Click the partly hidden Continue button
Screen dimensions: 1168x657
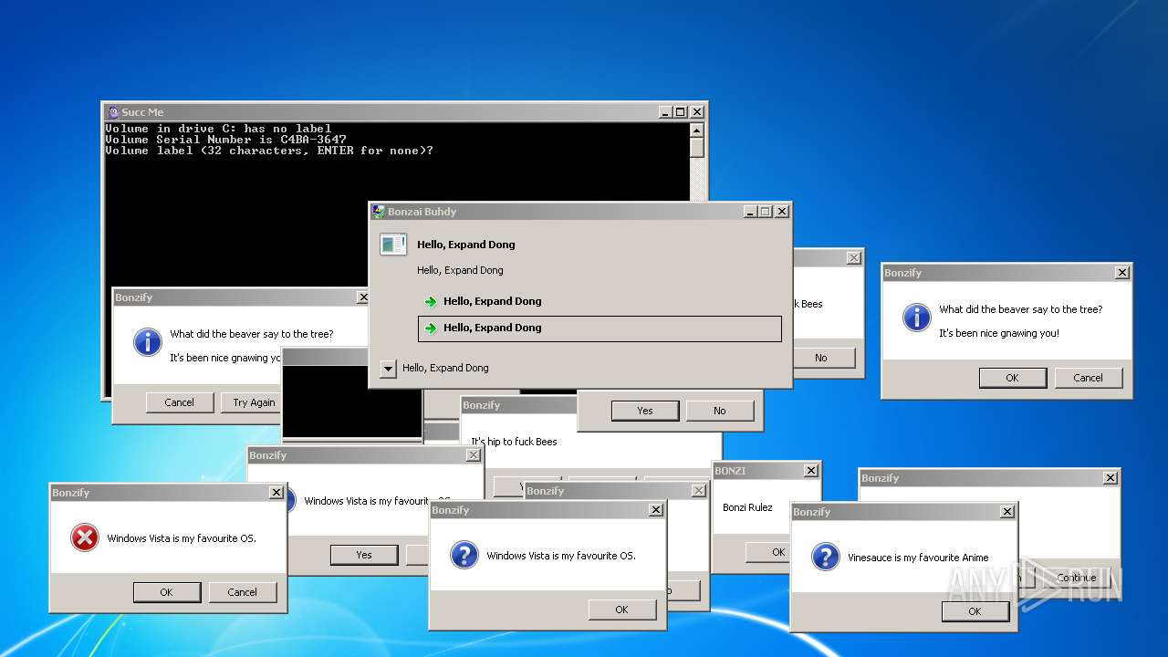(1073, 578)
